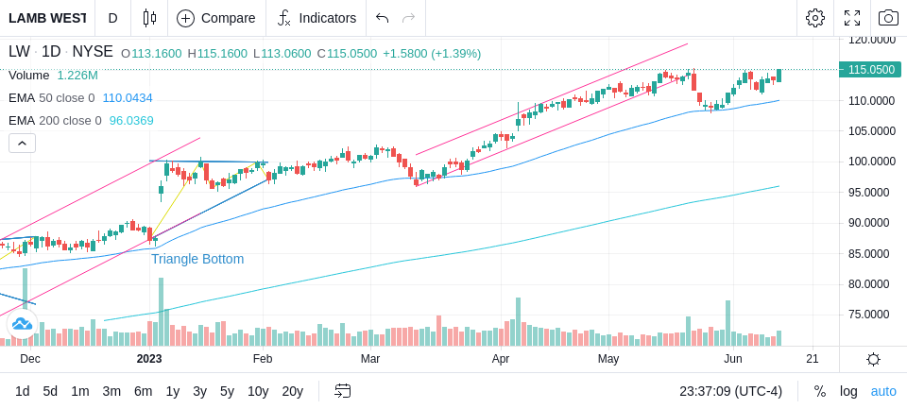907x409 pixels.
Task: Toggle log scale mode
Action: tap(848, 392)
